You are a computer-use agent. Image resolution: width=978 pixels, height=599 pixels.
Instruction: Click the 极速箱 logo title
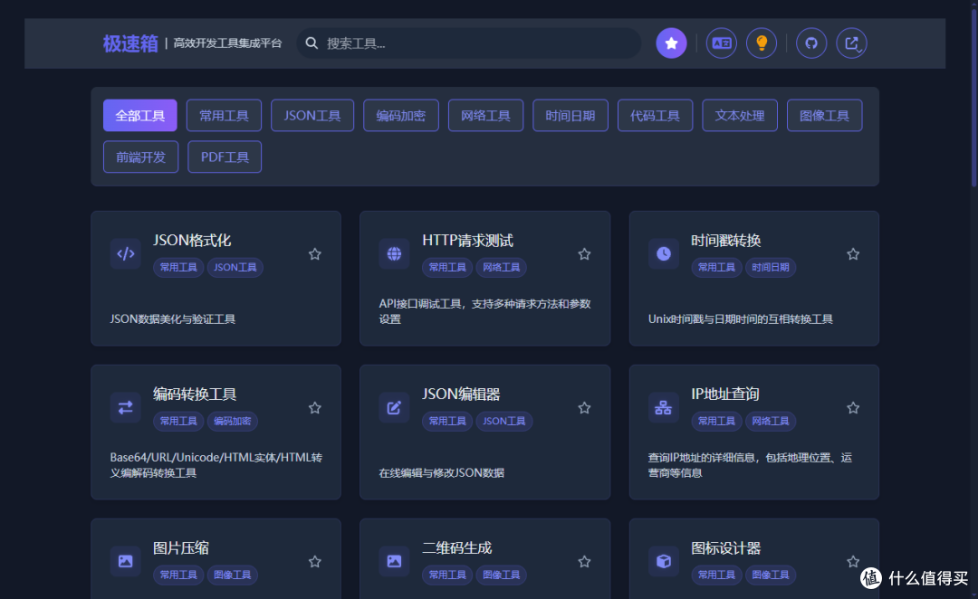coord(130,43)
